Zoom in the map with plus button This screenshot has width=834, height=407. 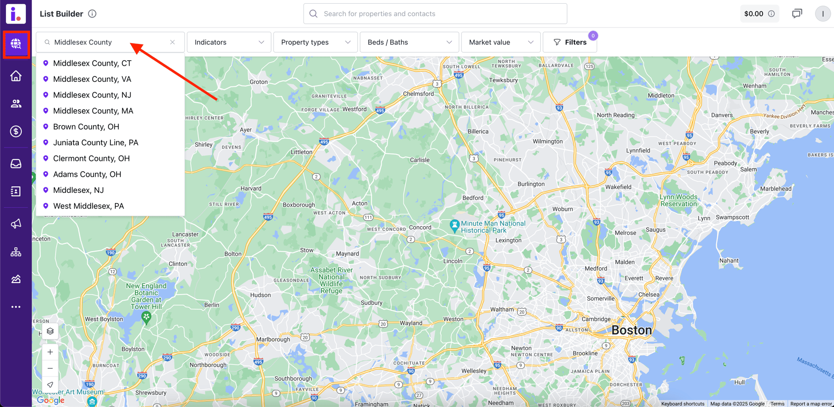coord(50,352)
